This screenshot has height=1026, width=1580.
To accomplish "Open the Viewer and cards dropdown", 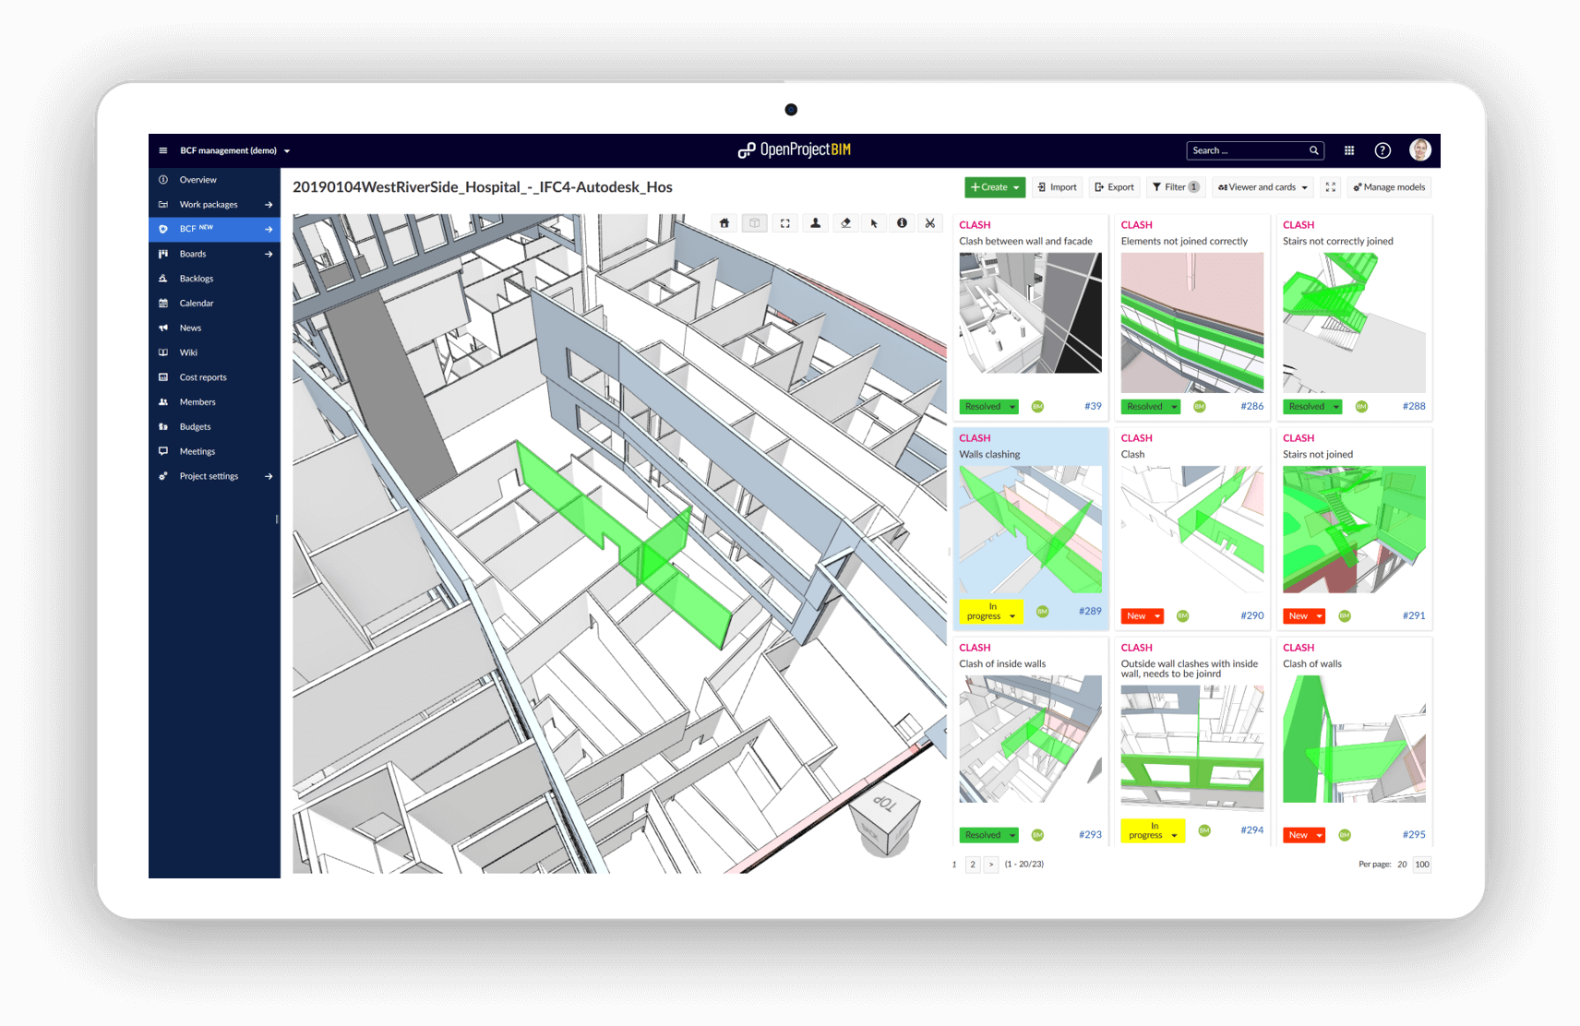I will (x=1263, y=187).
